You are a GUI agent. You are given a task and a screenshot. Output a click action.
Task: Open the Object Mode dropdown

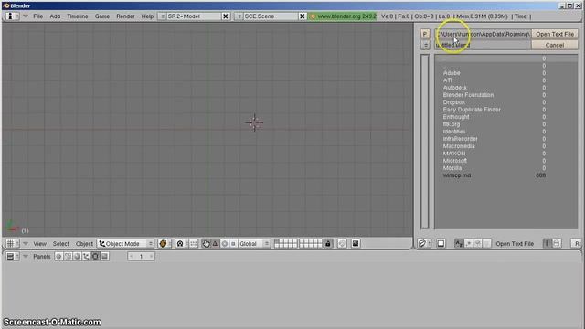pyautogui.click(x=125, y=244)
